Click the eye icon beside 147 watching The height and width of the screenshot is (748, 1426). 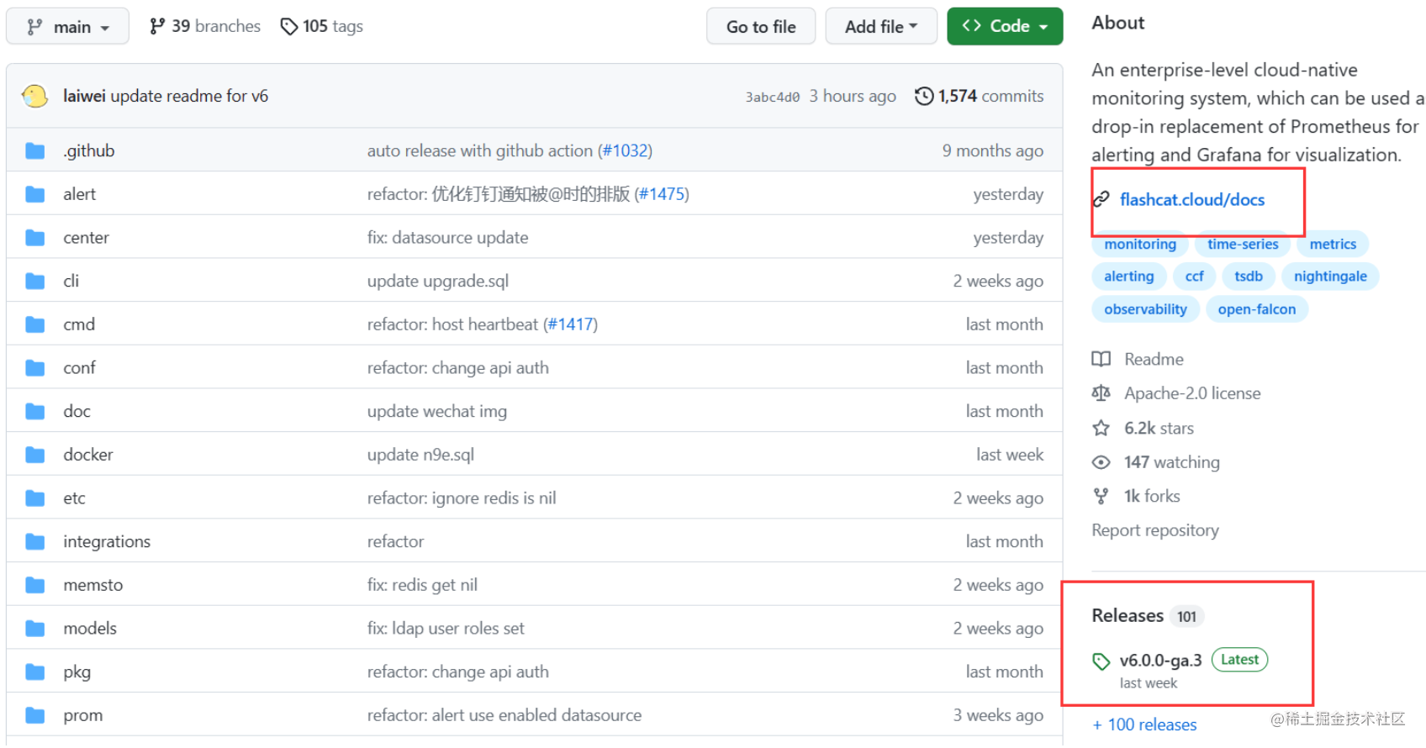(1101, 463)
